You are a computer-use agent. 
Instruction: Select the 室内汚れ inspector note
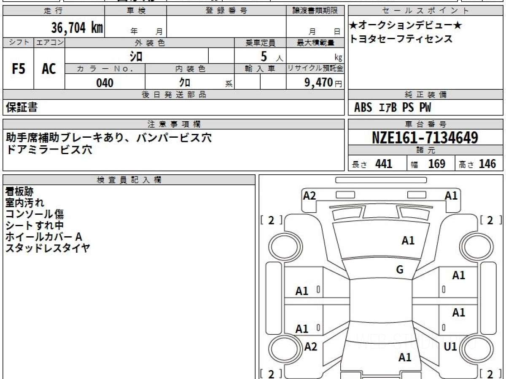pos(24,203)
